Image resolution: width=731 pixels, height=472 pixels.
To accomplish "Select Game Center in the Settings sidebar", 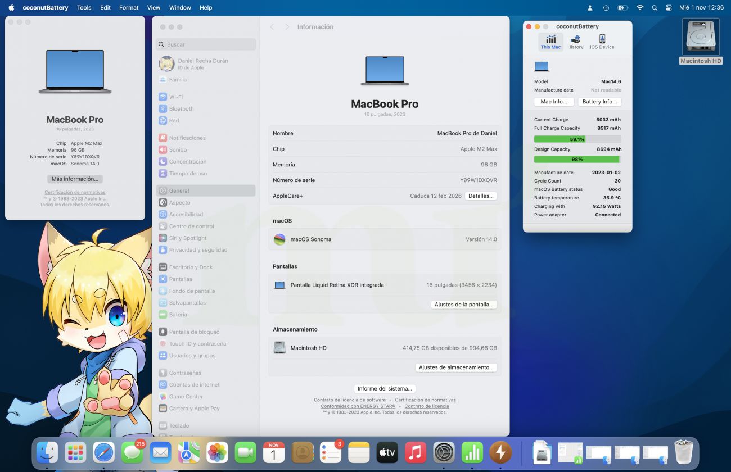I will coord(206,396).
